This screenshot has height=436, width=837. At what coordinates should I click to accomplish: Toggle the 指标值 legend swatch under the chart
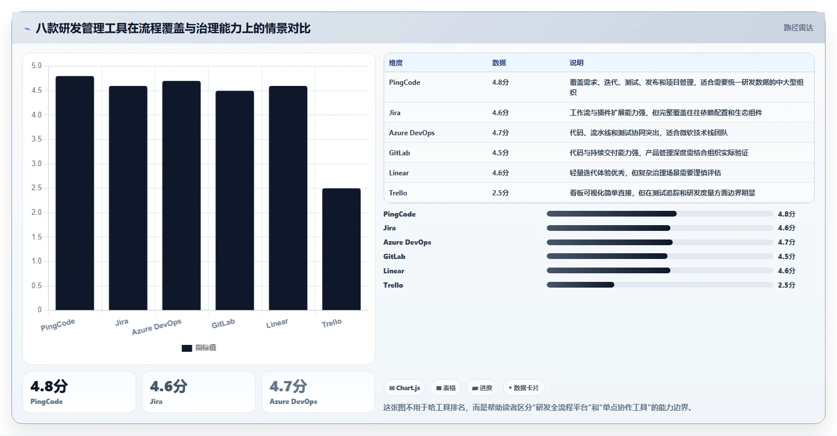pos(187,348)
